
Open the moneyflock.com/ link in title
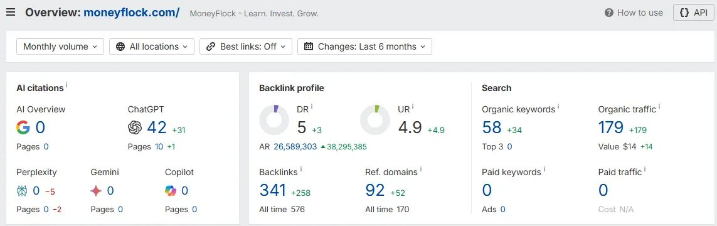(x=131, y=13)
